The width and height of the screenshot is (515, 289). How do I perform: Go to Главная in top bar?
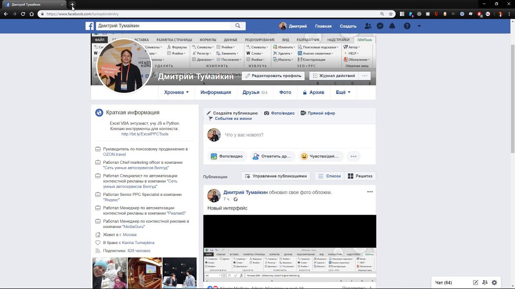323,26
